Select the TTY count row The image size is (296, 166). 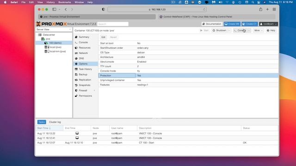coord(188,66)
